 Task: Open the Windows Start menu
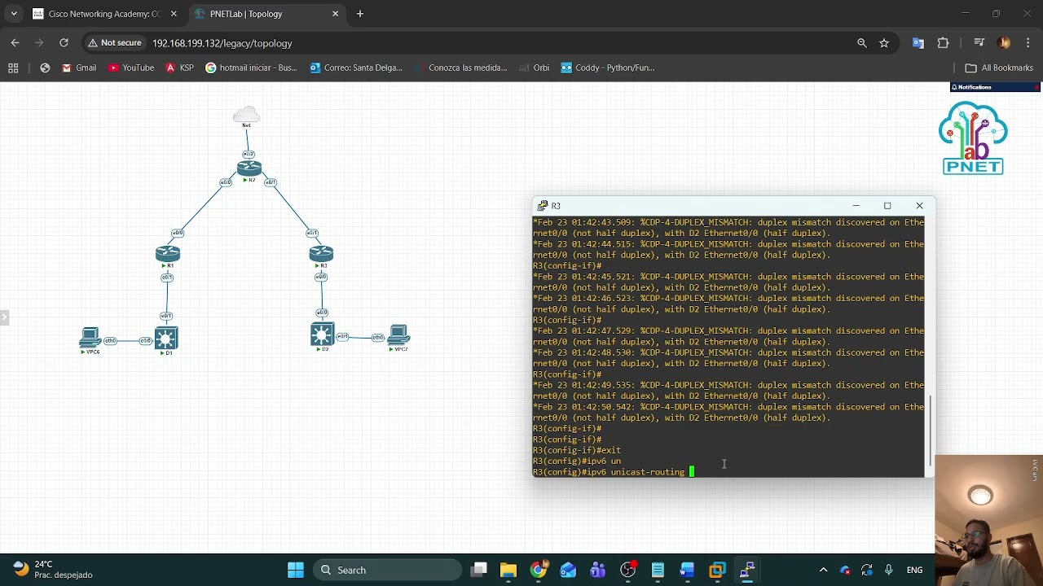296,570
